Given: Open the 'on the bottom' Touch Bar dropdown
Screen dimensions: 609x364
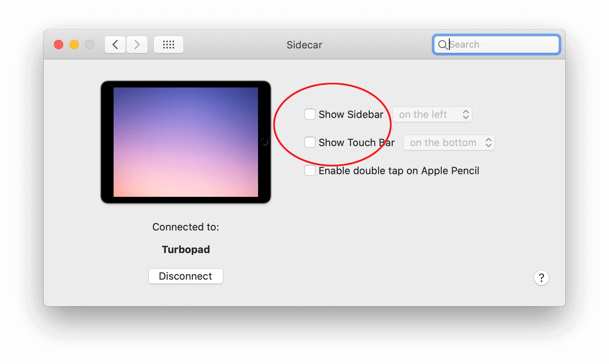Looking at the screenshot, I should [449, 143].
